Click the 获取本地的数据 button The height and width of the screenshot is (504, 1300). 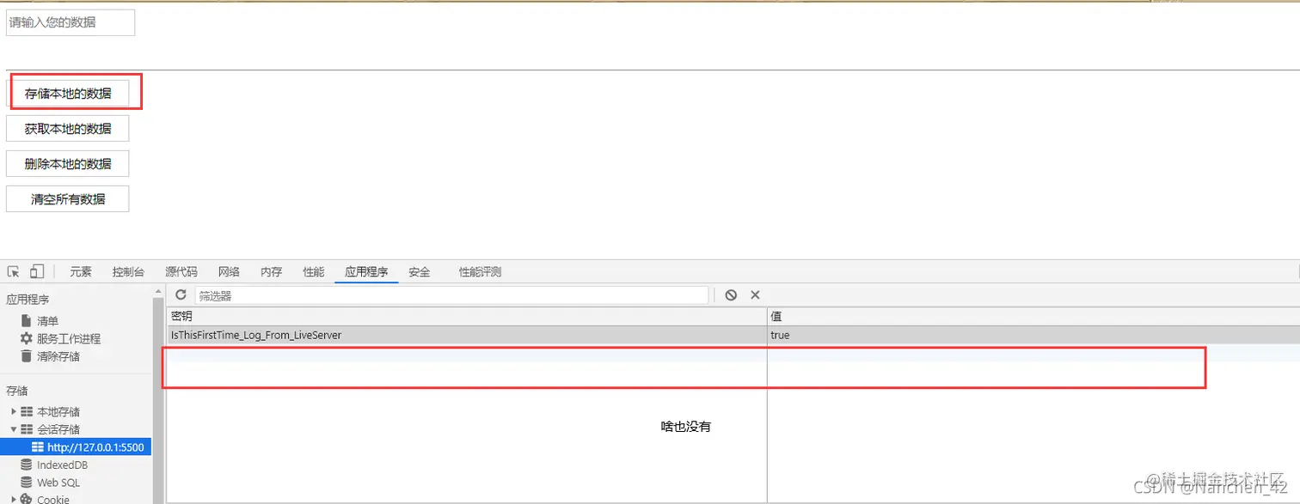click(x=68, y=129)
